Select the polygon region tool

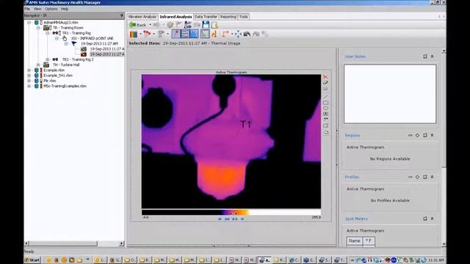[x=325, y=125]
